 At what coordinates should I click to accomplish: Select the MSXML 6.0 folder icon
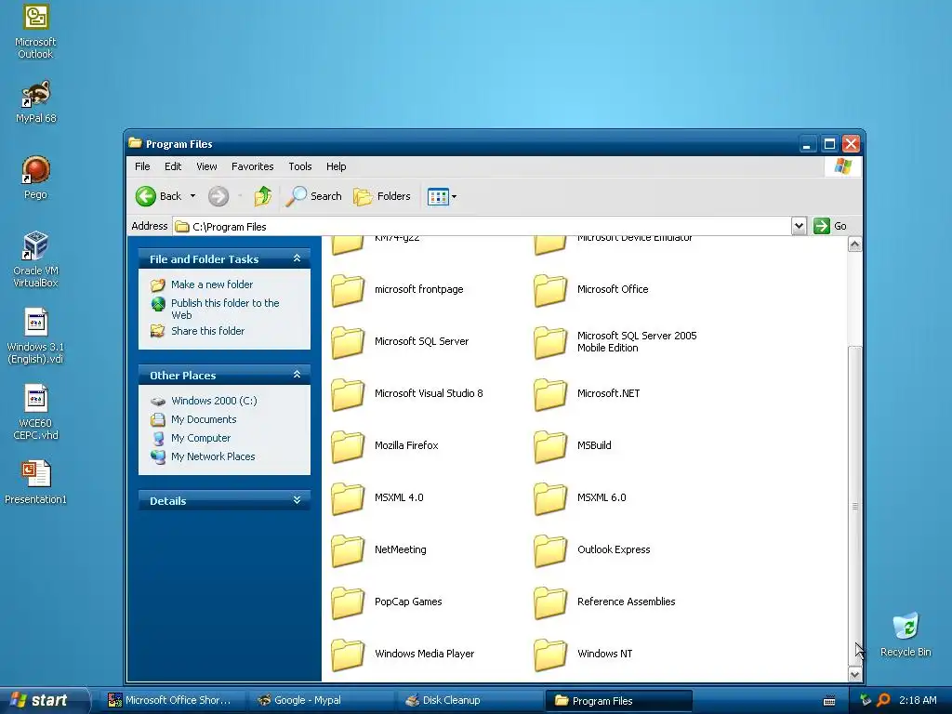(550, 498)
